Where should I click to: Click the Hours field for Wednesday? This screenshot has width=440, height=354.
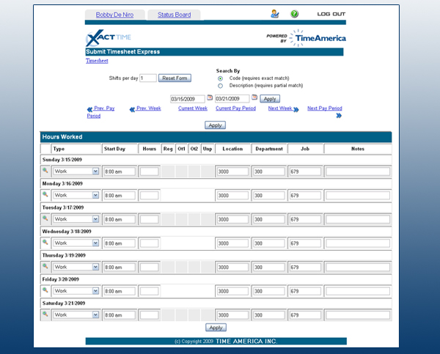pyautogui.click(x=150, y=243)
